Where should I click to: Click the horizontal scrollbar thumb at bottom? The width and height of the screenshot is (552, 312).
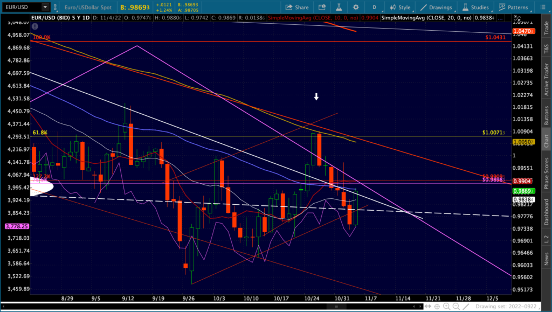[336, 307]
